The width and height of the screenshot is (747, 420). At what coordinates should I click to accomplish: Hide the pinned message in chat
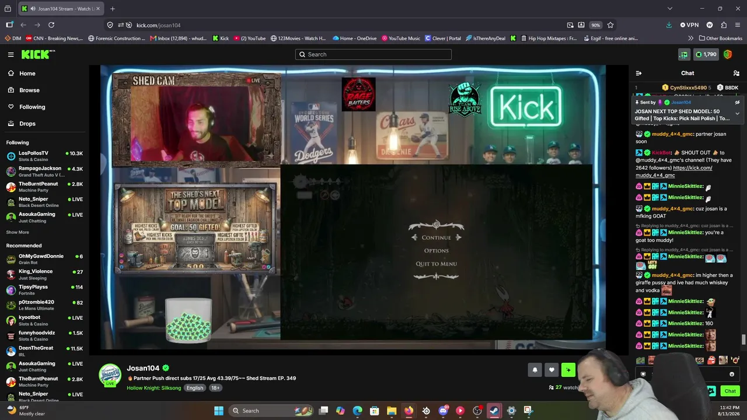tap(737, 102)
